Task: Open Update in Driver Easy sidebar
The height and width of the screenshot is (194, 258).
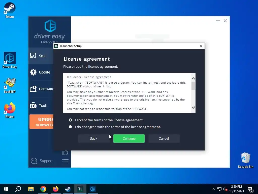Action: 41,72
